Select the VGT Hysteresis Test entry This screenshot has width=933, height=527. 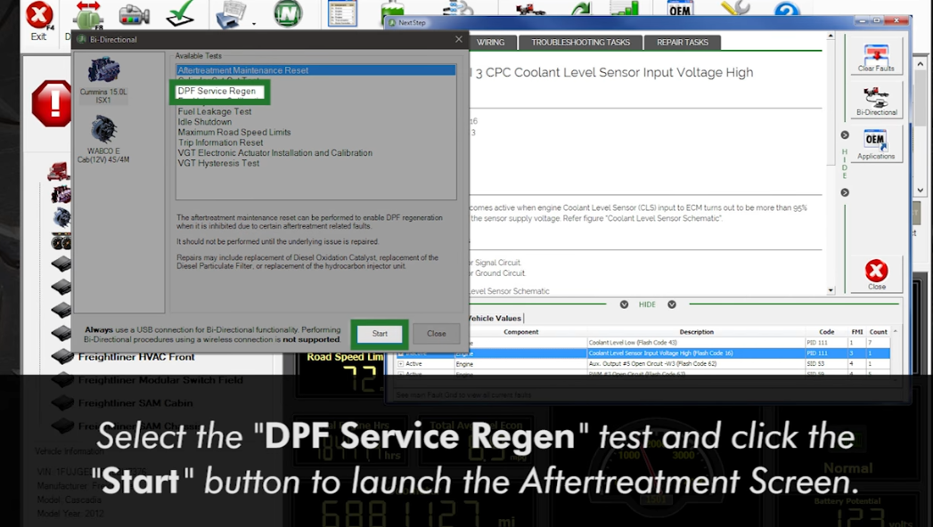pyautogui.click(x=218, y=164)
